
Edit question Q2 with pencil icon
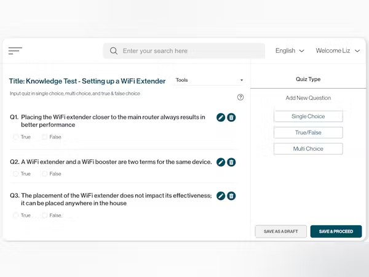point(221,162)
